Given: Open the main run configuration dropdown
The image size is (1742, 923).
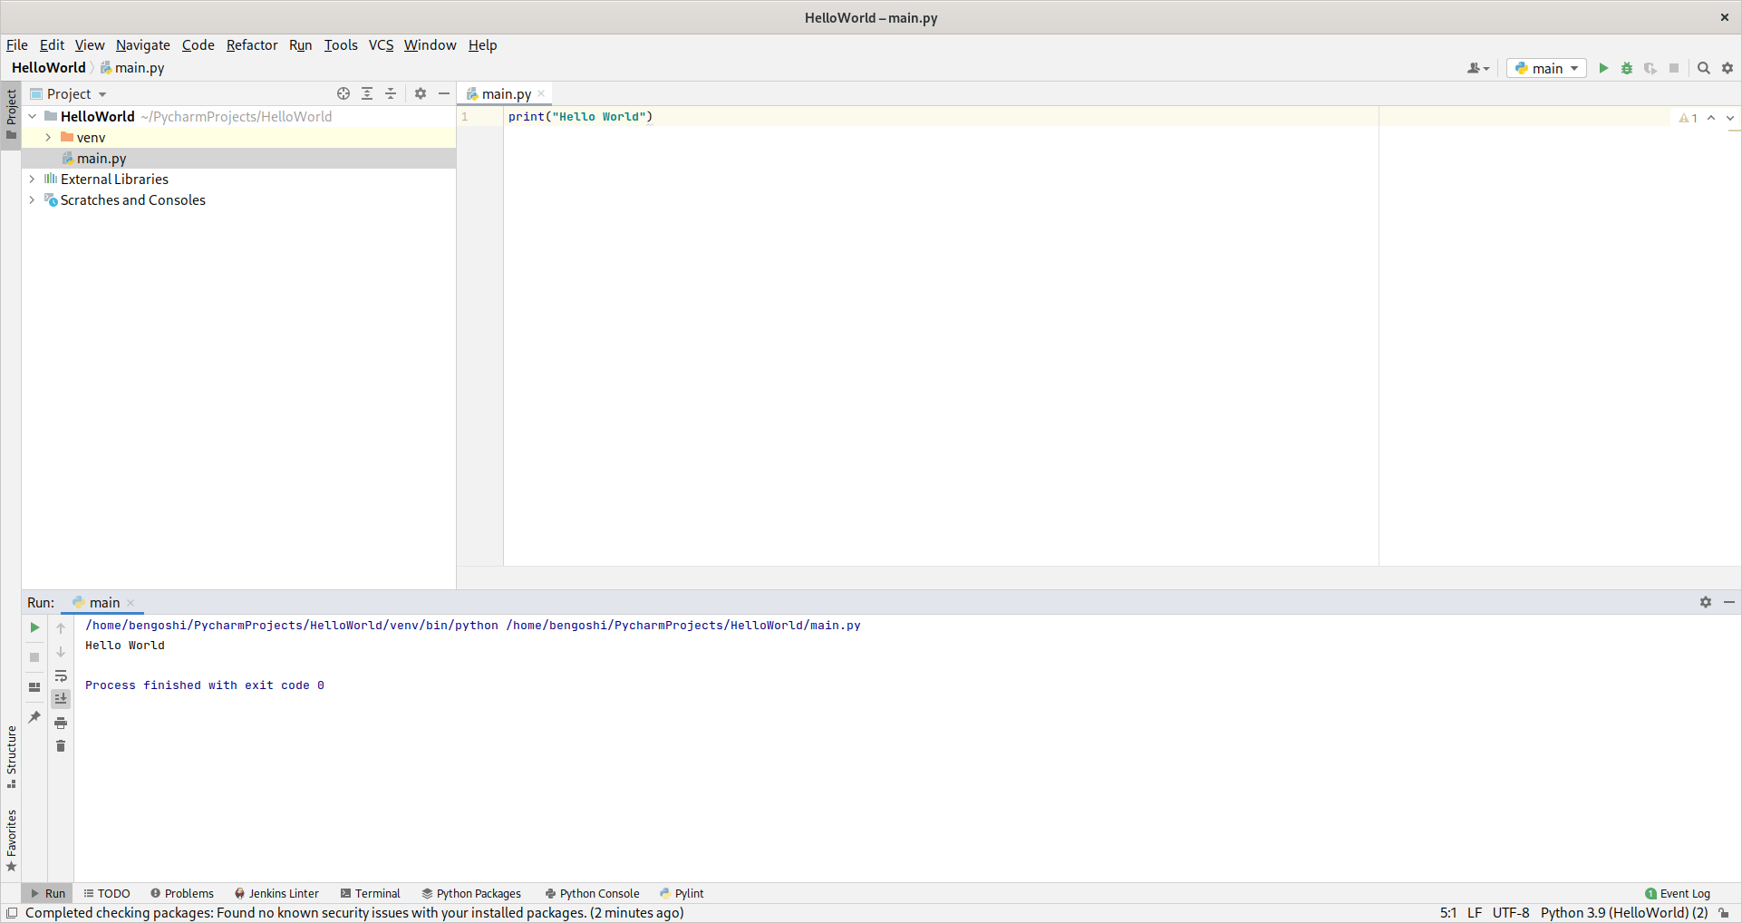Looking at the screenshot, I should click(x=1545, y=68).
